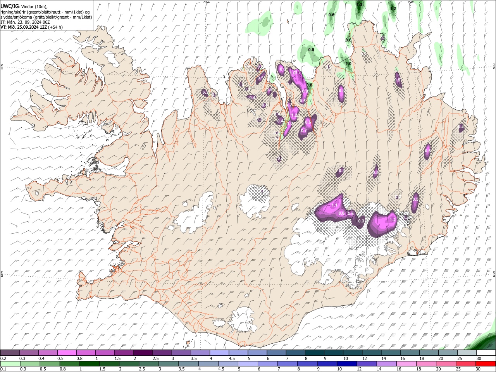The height and width of the screenshot is (372, 496).
Task: Pick the top legend teal swatch between 8 and 9
Action: point(314,353)
